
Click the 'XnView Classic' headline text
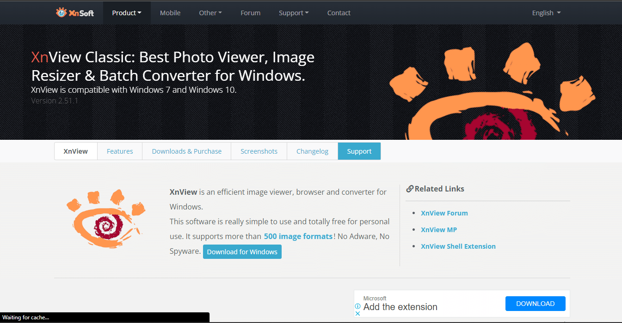click(83, 57)
